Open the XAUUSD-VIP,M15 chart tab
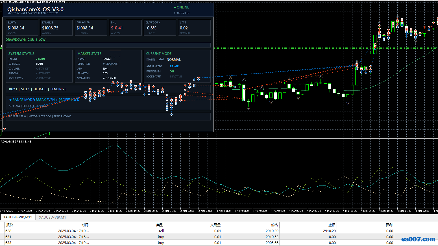This screenshot has height=246, width=438. pos(18,217)
